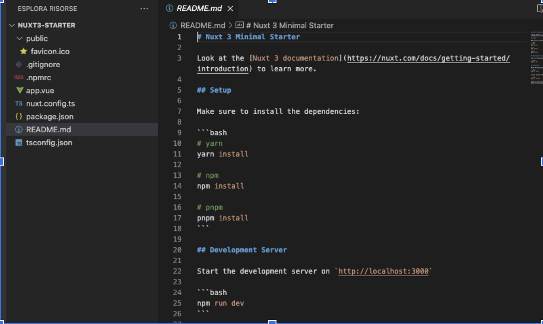Viewport: 543px width, 324px height.
Task: Click README.md in the breadcrumb bar
Action: pos(202,25)
